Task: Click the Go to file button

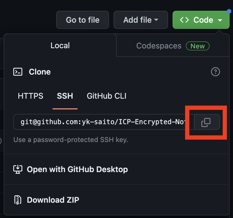Action: click(x=83, y=20)
